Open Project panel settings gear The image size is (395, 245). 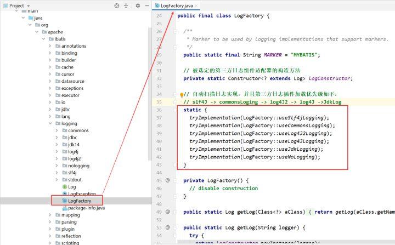pyautogui.click(x=138, y=5)
